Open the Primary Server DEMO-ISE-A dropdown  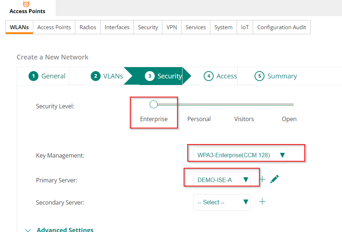pos(222,180)
